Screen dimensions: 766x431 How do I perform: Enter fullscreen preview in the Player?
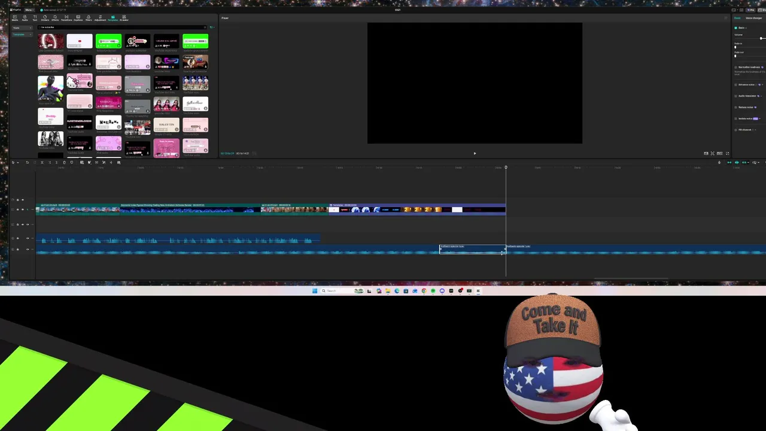[x=727, y=153]
